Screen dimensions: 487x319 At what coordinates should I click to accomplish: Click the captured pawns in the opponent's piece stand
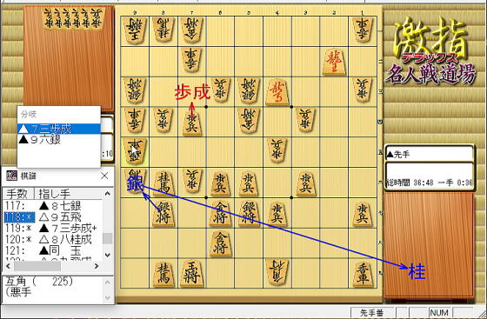pyautogui.click(x=73, y=17)
